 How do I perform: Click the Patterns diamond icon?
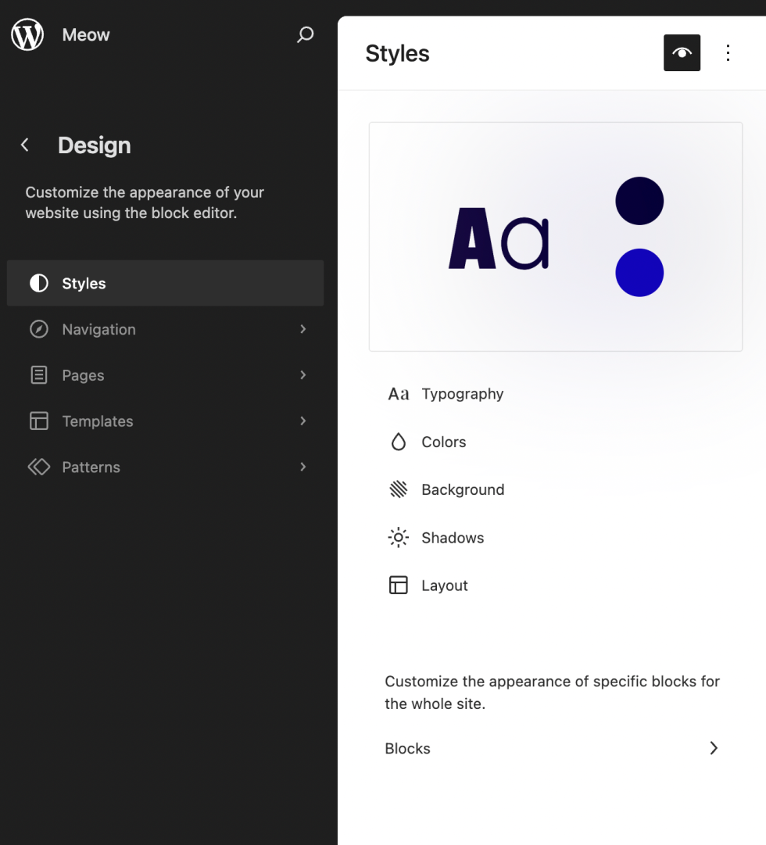[39, 467]
